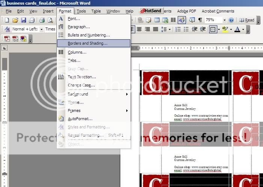Click the Normal + Left style box

point(26,29)
